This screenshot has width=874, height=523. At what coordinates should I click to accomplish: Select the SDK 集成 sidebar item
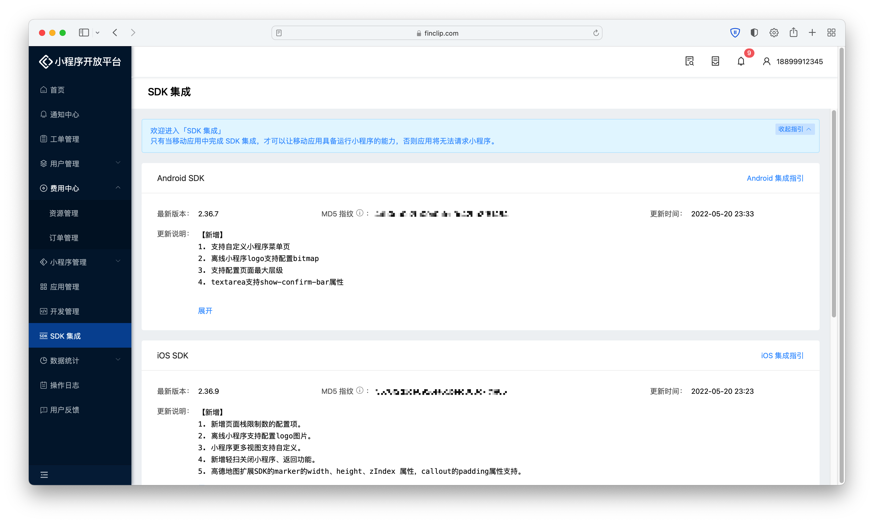(80, 336)
